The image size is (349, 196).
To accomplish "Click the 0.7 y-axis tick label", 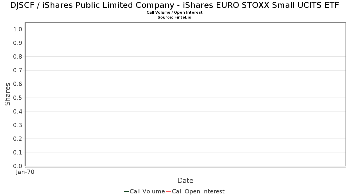I will tap(18, 70).
